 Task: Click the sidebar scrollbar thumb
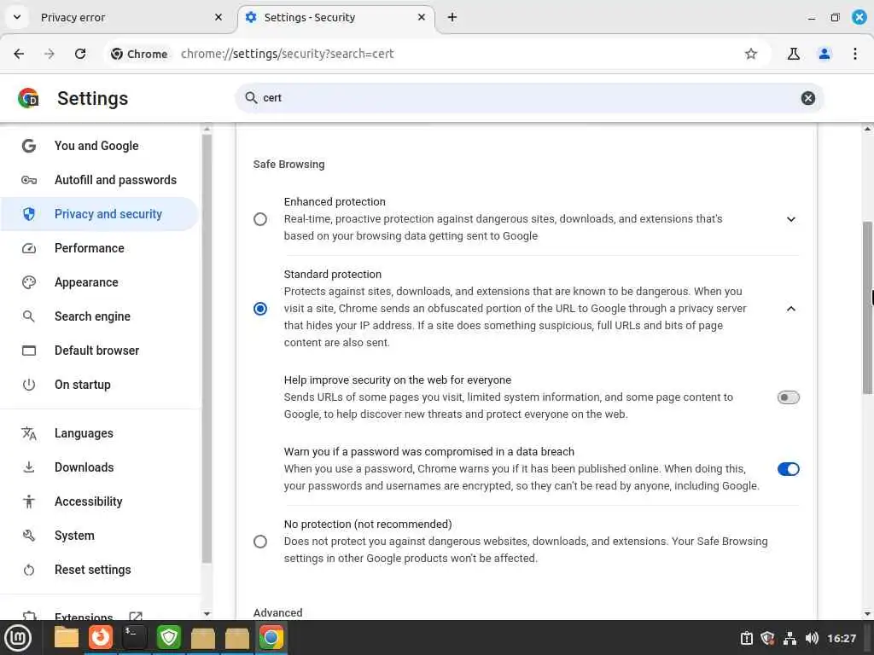[x=207, y=348]
